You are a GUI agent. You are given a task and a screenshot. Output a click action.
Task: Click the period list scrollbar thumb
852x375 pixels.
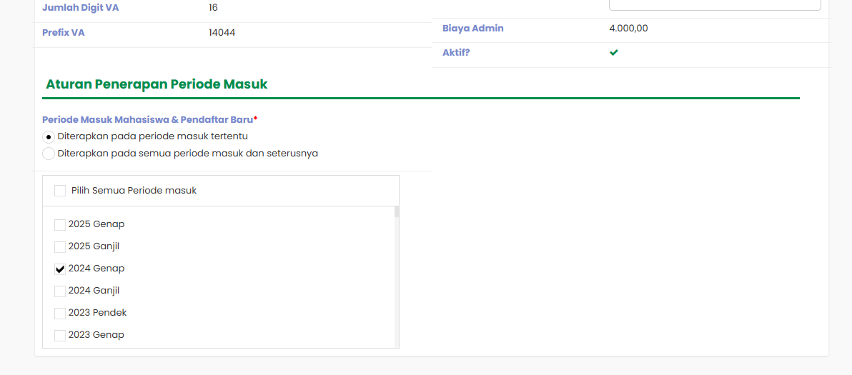click(397, 211)
